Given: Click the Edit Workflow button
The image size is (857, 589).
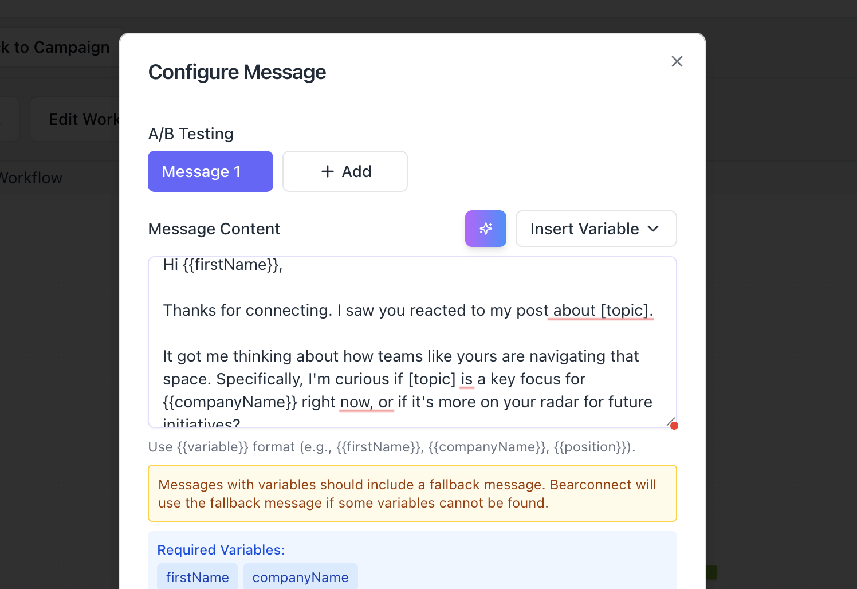Looking at the screenshot, I should point(83,119).
